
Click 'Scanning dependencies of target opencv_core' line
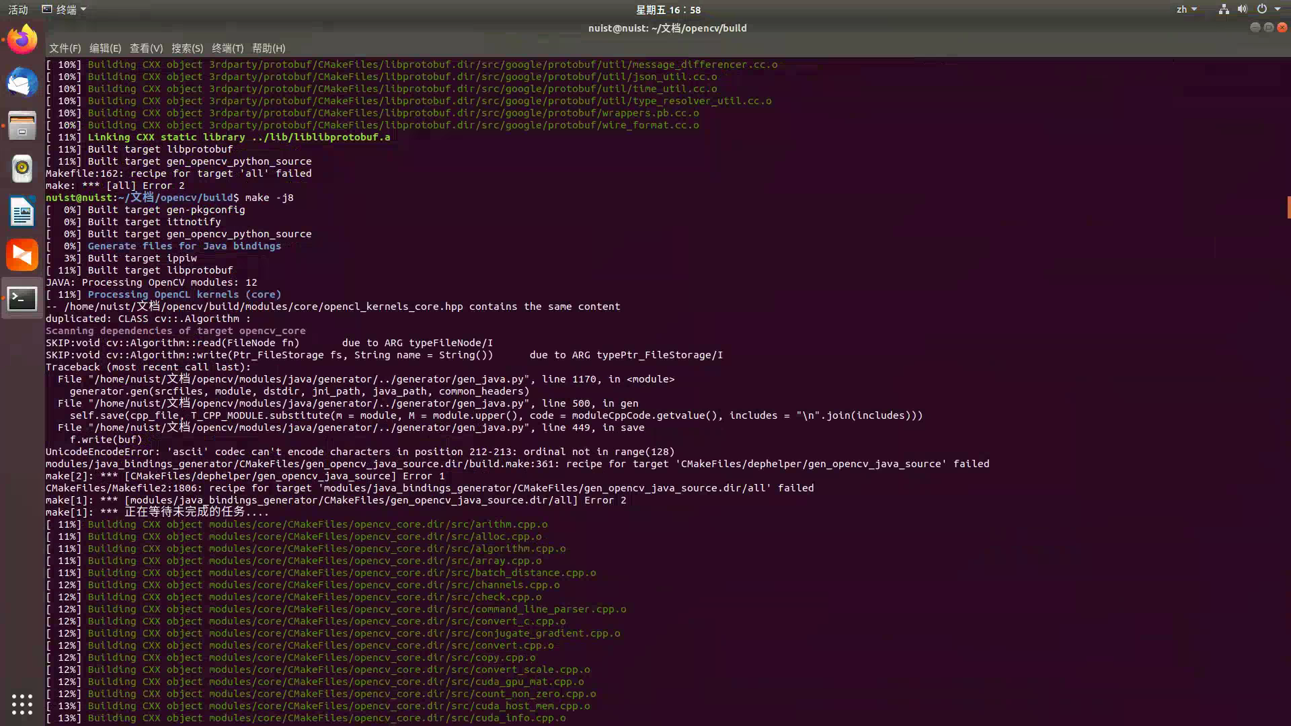(175, 331)
